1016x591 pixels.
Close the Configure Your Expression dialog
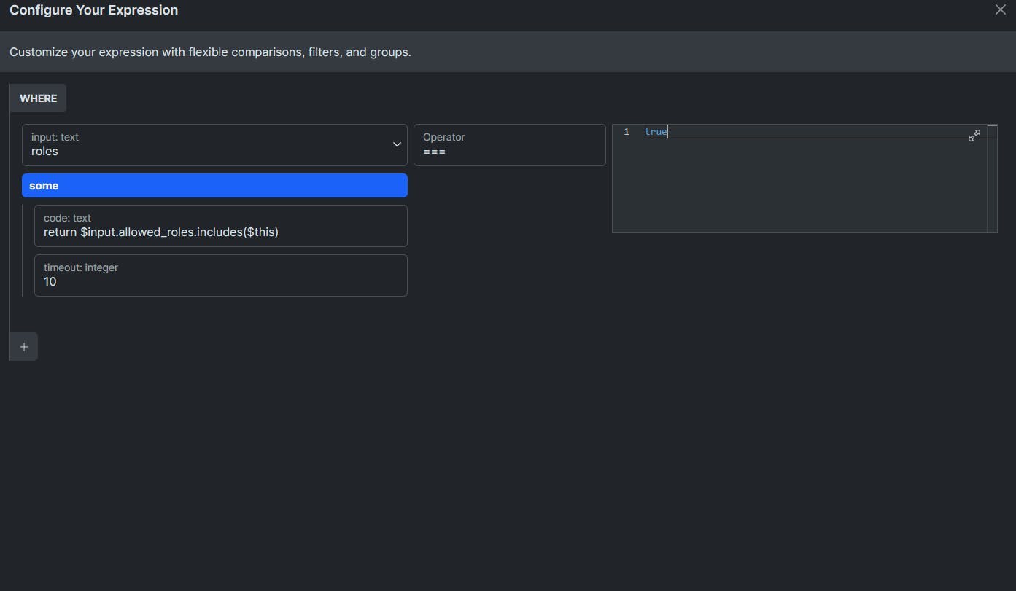(x=1000, y=9)
